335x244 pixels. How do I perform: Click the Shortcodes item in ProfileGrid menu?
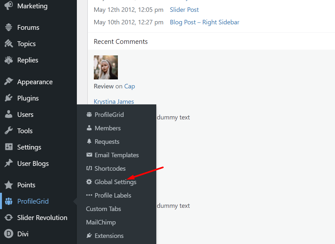coord(110,168)
